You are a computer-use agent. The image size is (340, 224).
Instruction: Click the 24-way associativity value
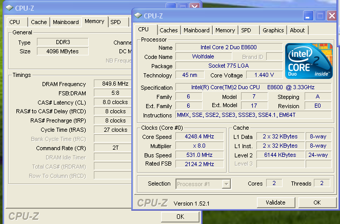(318, 155)
